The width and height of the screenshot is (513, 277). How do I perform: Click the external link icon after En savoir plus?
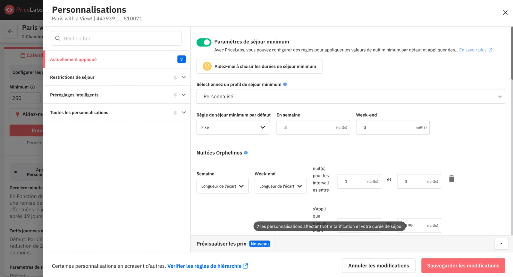[x=490, y=50]
